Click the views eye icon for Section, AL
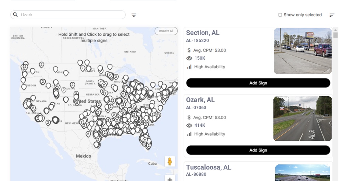 tap(189, 58)
